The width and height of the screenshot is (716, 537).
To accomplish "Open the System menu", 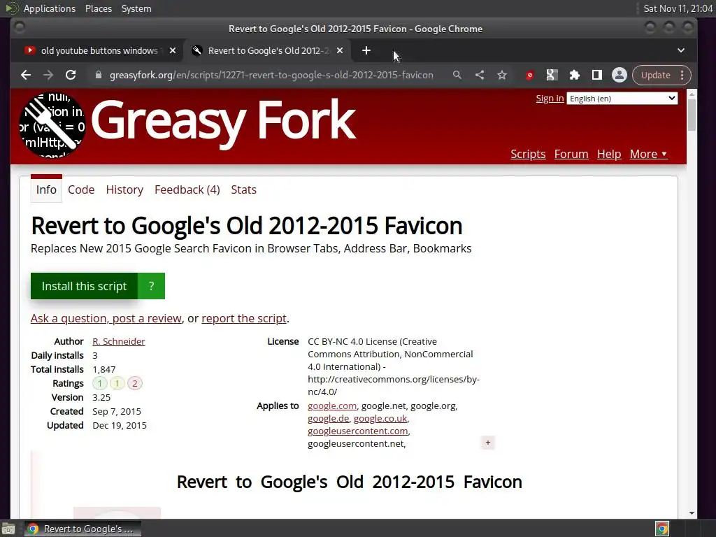I will pos(136,8).
